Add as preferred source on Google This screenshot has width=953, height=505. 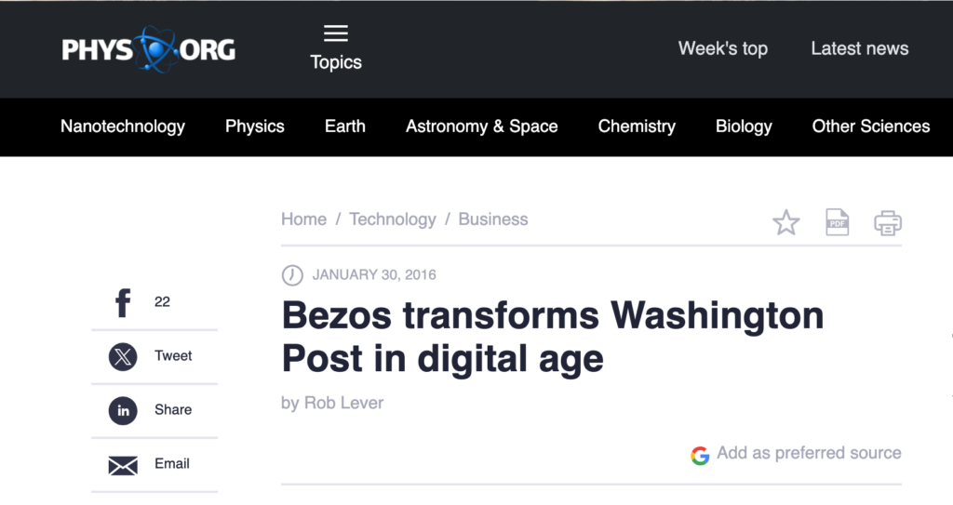coord(808,454)
